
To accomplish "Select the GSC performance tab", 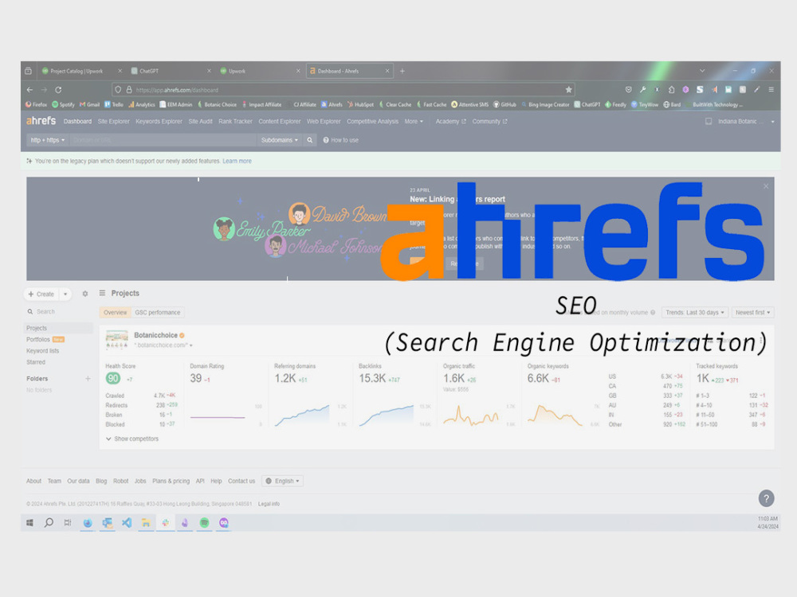I will point(158,313).
